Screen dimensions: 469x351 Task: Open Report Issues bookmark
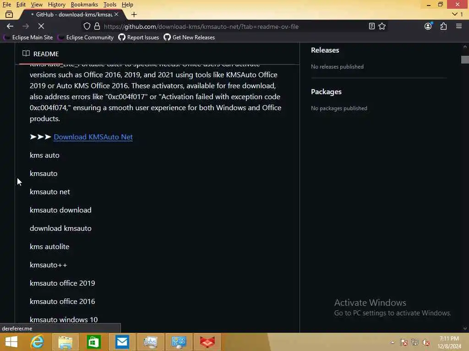(x=139, y=37)
